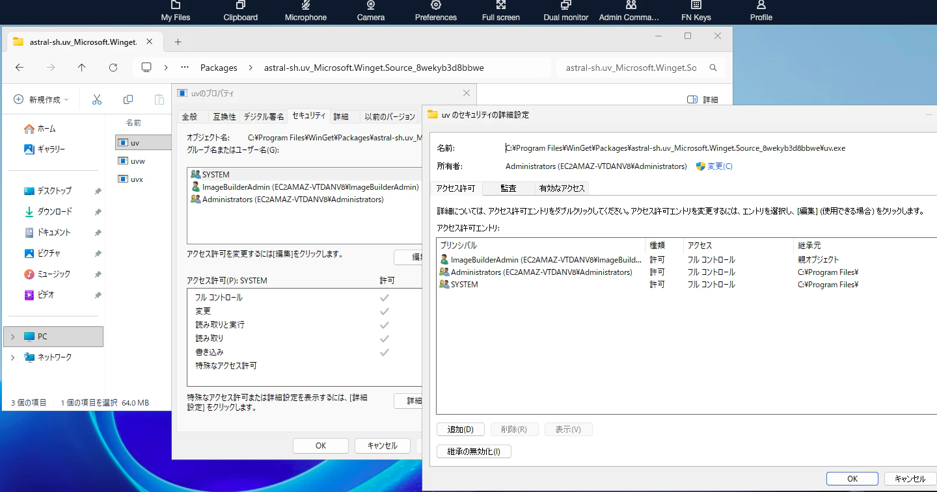Image resolution: width=937 pixels, height=492 pixels.
Task: Open My Files in remote session toolbar
Action: [x=176, y=11]
